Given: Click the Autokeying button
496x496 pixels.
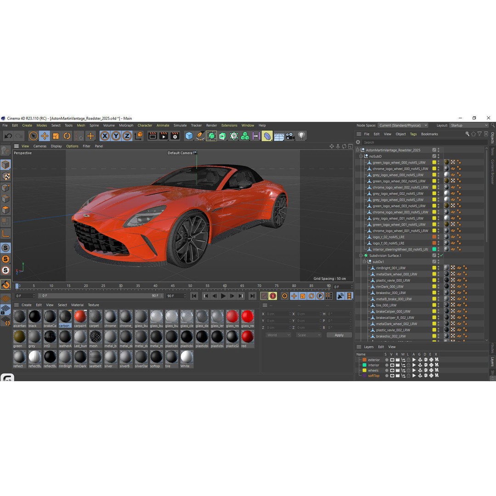Looking at the screenshot, I should [x=273, y=296].
